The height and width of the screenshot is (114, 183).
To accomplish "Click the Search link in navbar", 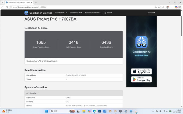I will (x=108, y=13).
